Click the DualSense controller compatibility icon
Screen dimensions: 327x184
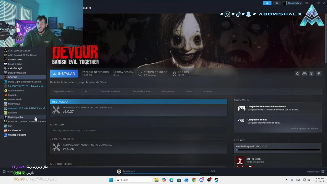click(x=241, y=108)
